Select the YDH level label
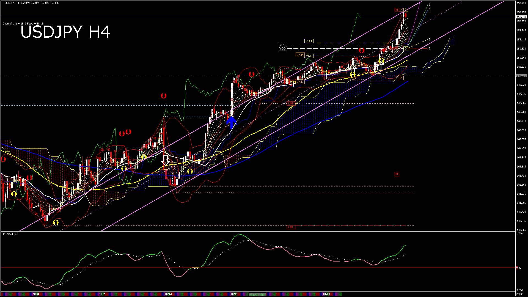Image resolution: width=528 pixels, height=297 pixels. coord(309,41)
